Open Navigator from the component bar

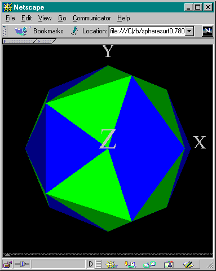tap(112, 264)
